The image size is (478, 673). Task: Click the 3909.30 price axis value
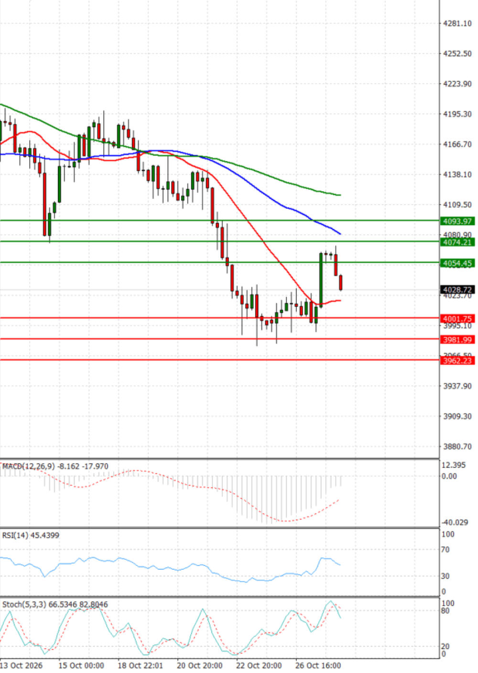457,416
